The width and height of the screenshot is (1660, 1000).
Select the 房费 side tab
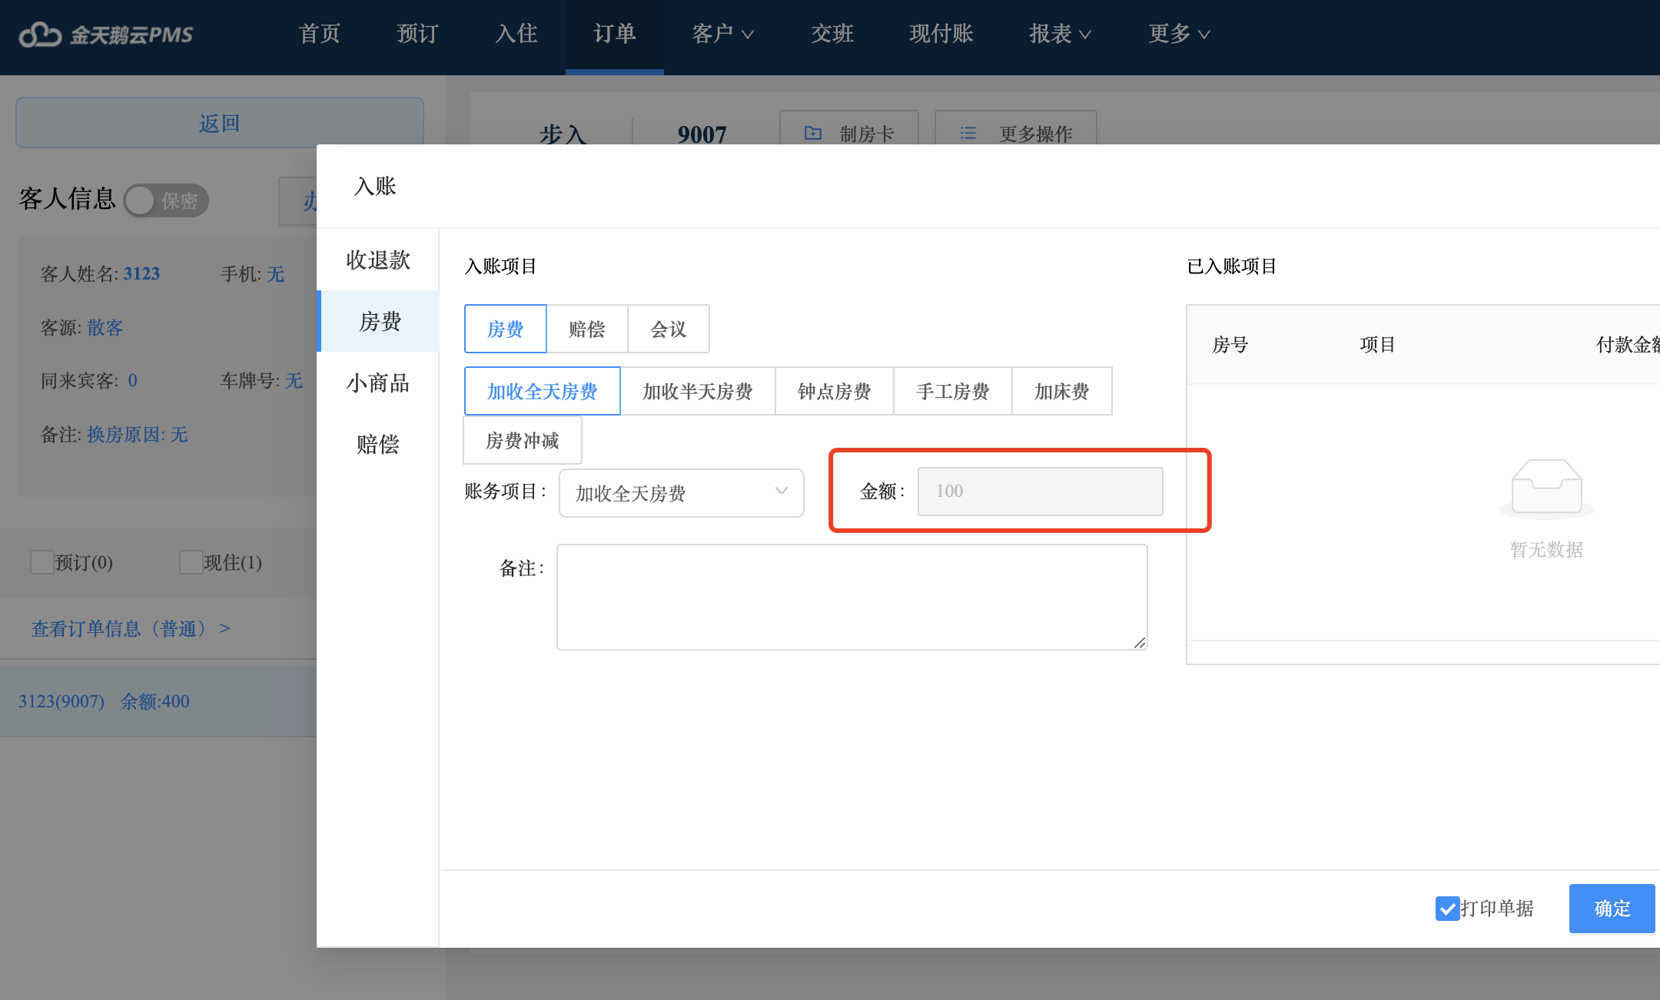pos(378,321)
